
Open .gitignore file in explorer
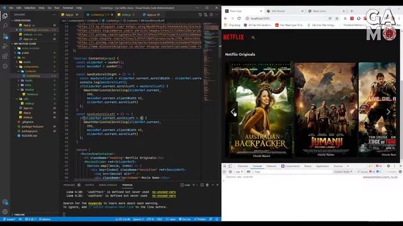click(27, 122)
